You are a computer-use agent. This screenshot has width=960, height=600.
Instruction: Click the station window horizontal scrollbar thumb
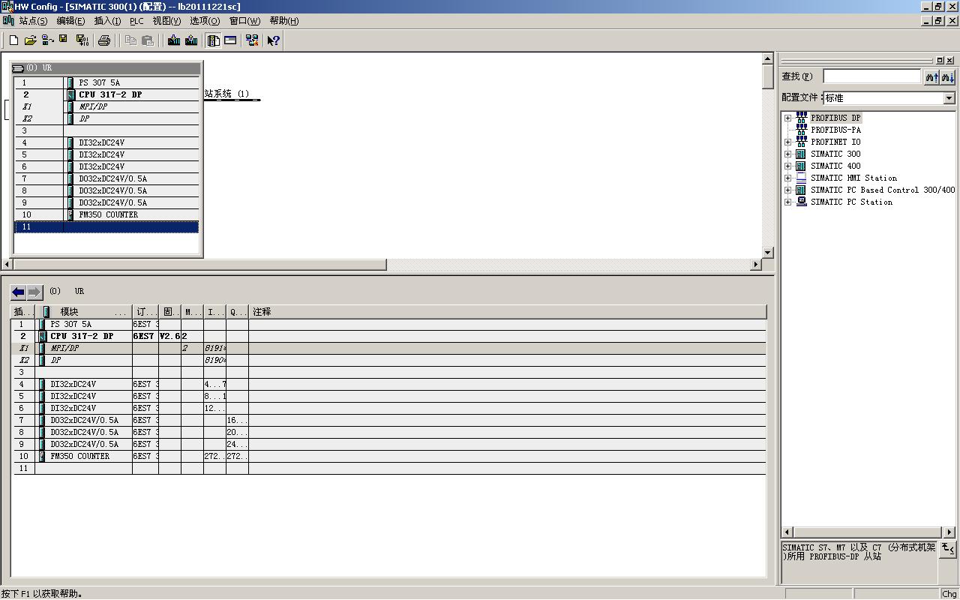[199, 265]
